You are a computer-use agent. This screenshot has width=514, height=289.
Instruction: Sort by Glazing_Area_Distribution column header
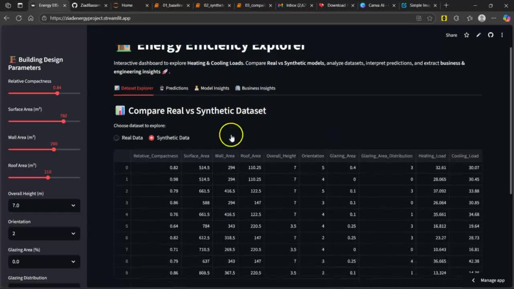pyautogui.click(x=387, y=156)
